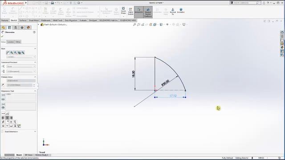This screenshot has height=160, width=285.
Task: Insert diameter symbol in dimension text
Action: pos(3,122)
